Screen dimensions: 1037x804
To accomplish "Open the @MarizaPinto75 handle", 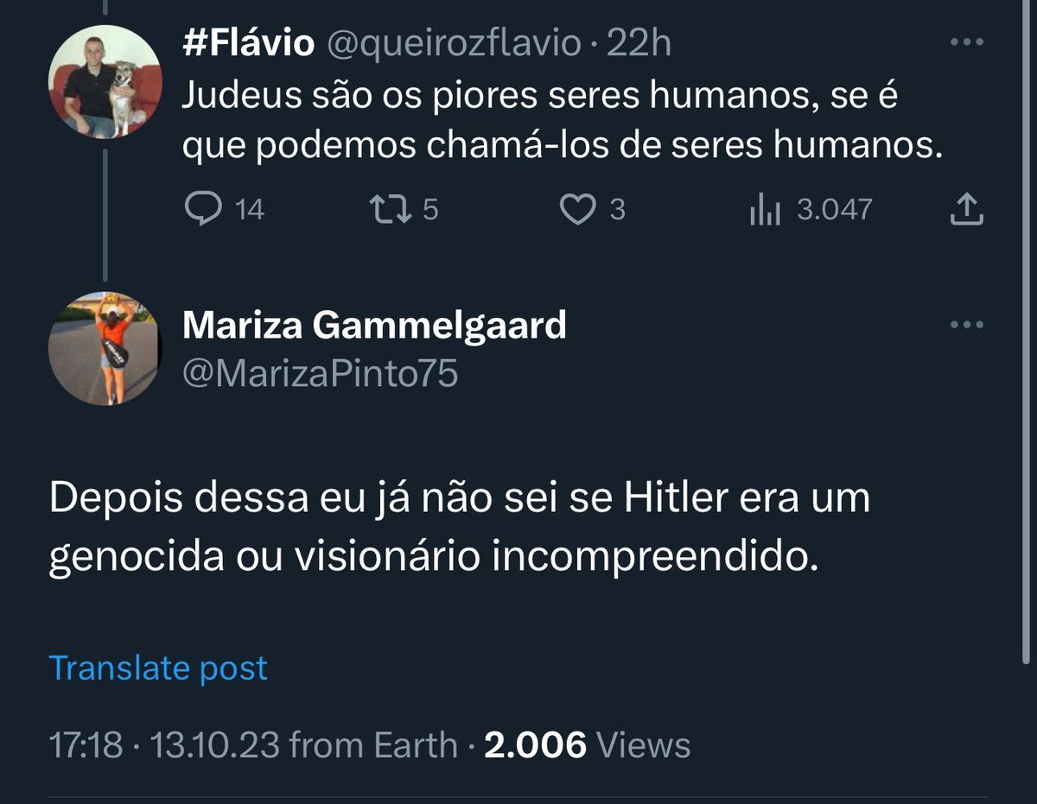I will [321, 374].
